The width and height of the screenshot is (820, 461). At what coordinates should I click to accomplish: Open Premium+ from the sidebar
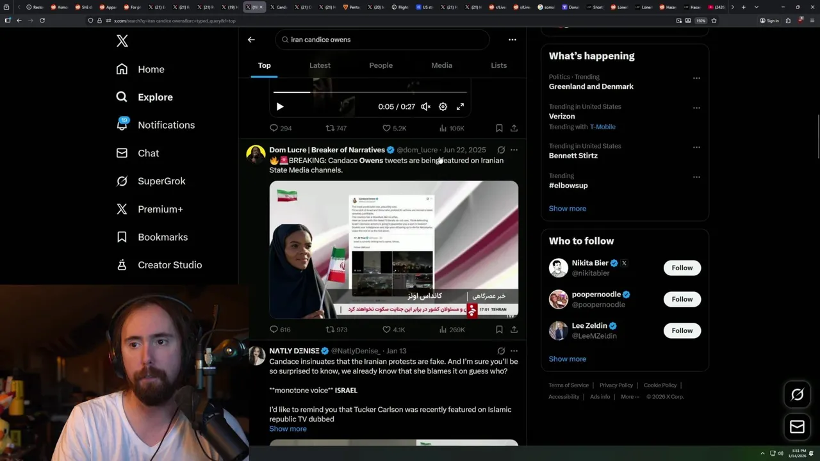pos(150,209)
